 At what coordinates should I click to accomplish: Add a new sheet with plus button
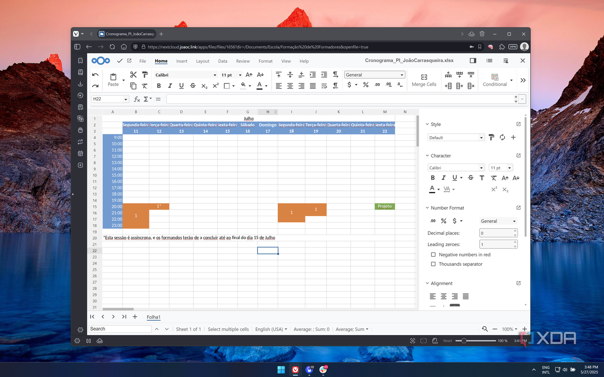tap(135, 317)
